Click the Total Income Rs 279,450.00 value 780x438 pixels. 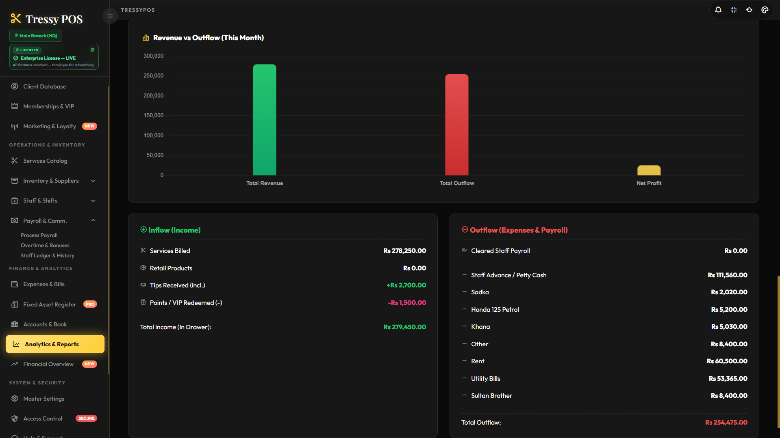(x=404, y=327)
